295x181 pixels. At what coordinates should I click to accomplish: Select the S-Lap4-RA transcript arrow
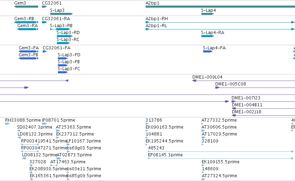(208, 36)
